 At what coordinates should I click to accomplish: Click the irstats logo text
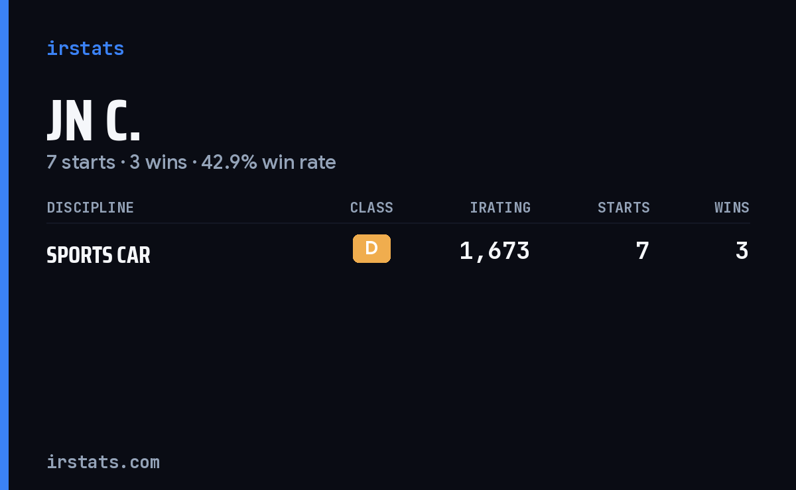[85, 48]
